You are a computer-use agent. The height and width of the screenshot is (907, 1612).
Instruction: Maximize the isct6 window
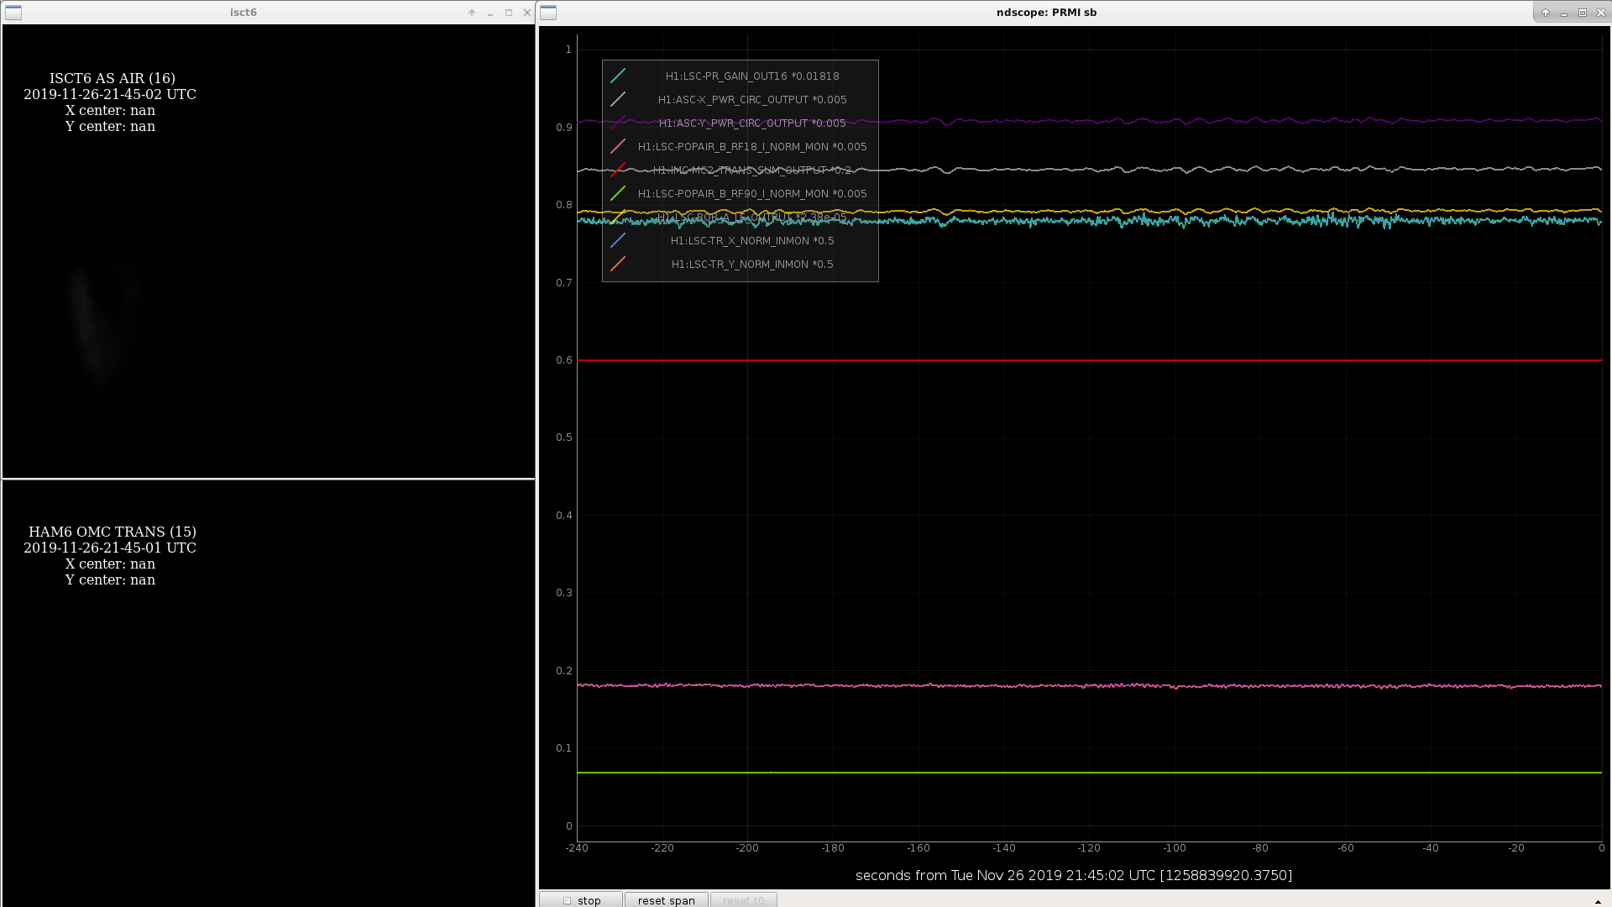tap(509, 13)
